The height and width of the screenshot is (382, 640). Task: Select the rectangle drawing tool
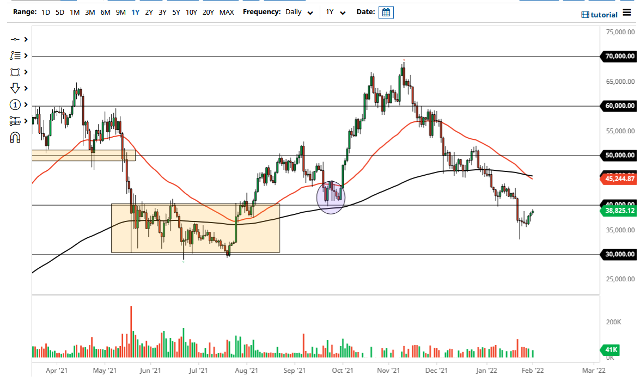pos(15,71)
